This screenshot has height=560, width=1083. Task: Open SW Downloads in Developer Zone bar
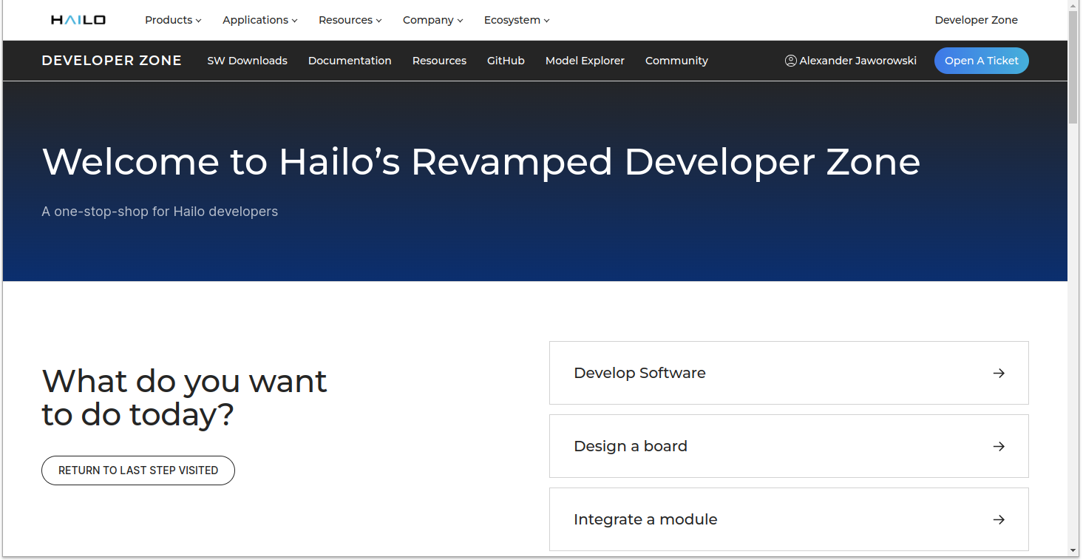(247, 61)
